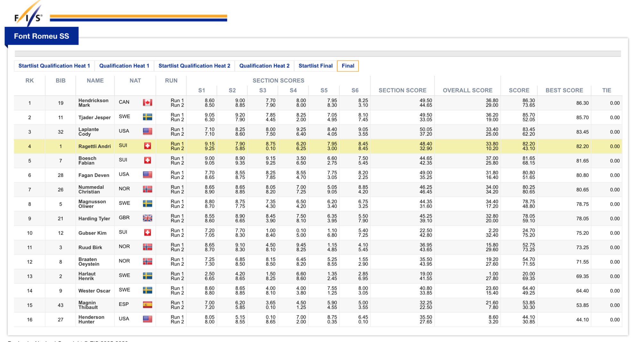
Task: Click the Swiss flag for Ragettli Andri
Action: 147,146
